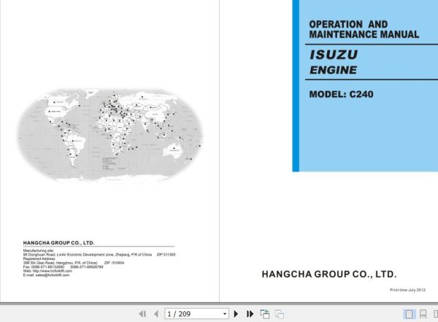
Task: Click the Print time July 2012 text
Action: (x=407, y=290)
